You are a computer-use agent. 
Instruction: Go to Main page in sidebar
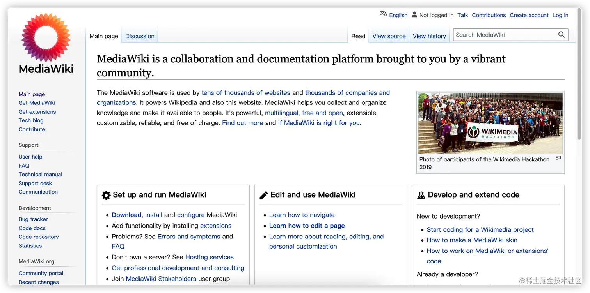(32, 94)
